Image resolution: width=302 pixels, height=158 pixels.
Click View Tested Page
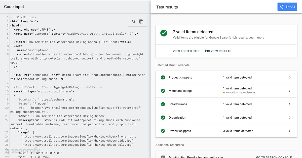pos(186,51)
